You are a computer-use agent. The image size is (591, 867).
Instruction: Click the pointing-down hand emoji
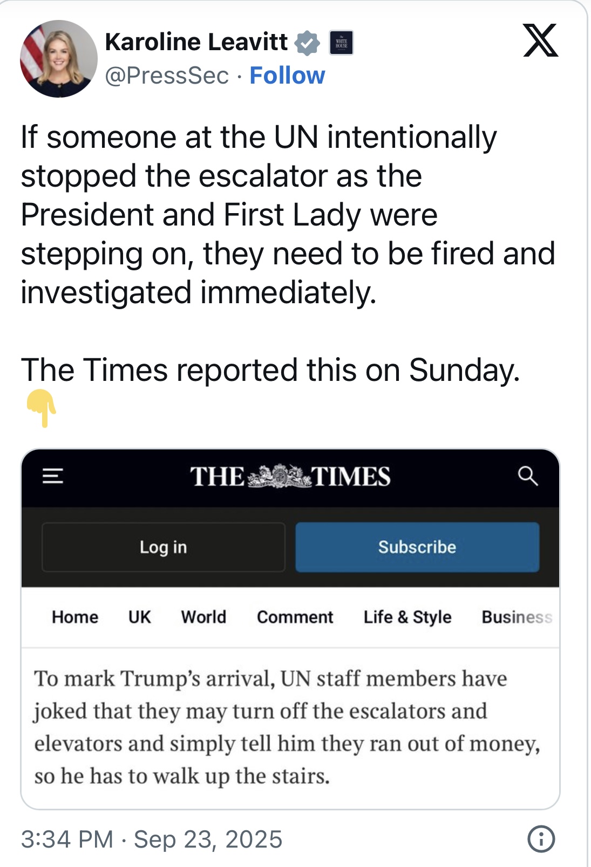[42, 408]
